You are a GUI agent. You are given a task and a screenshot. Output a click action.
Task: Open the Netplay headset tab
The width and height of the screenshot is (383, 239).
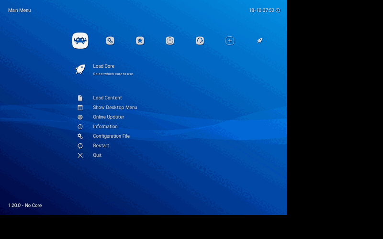[200, 41]
